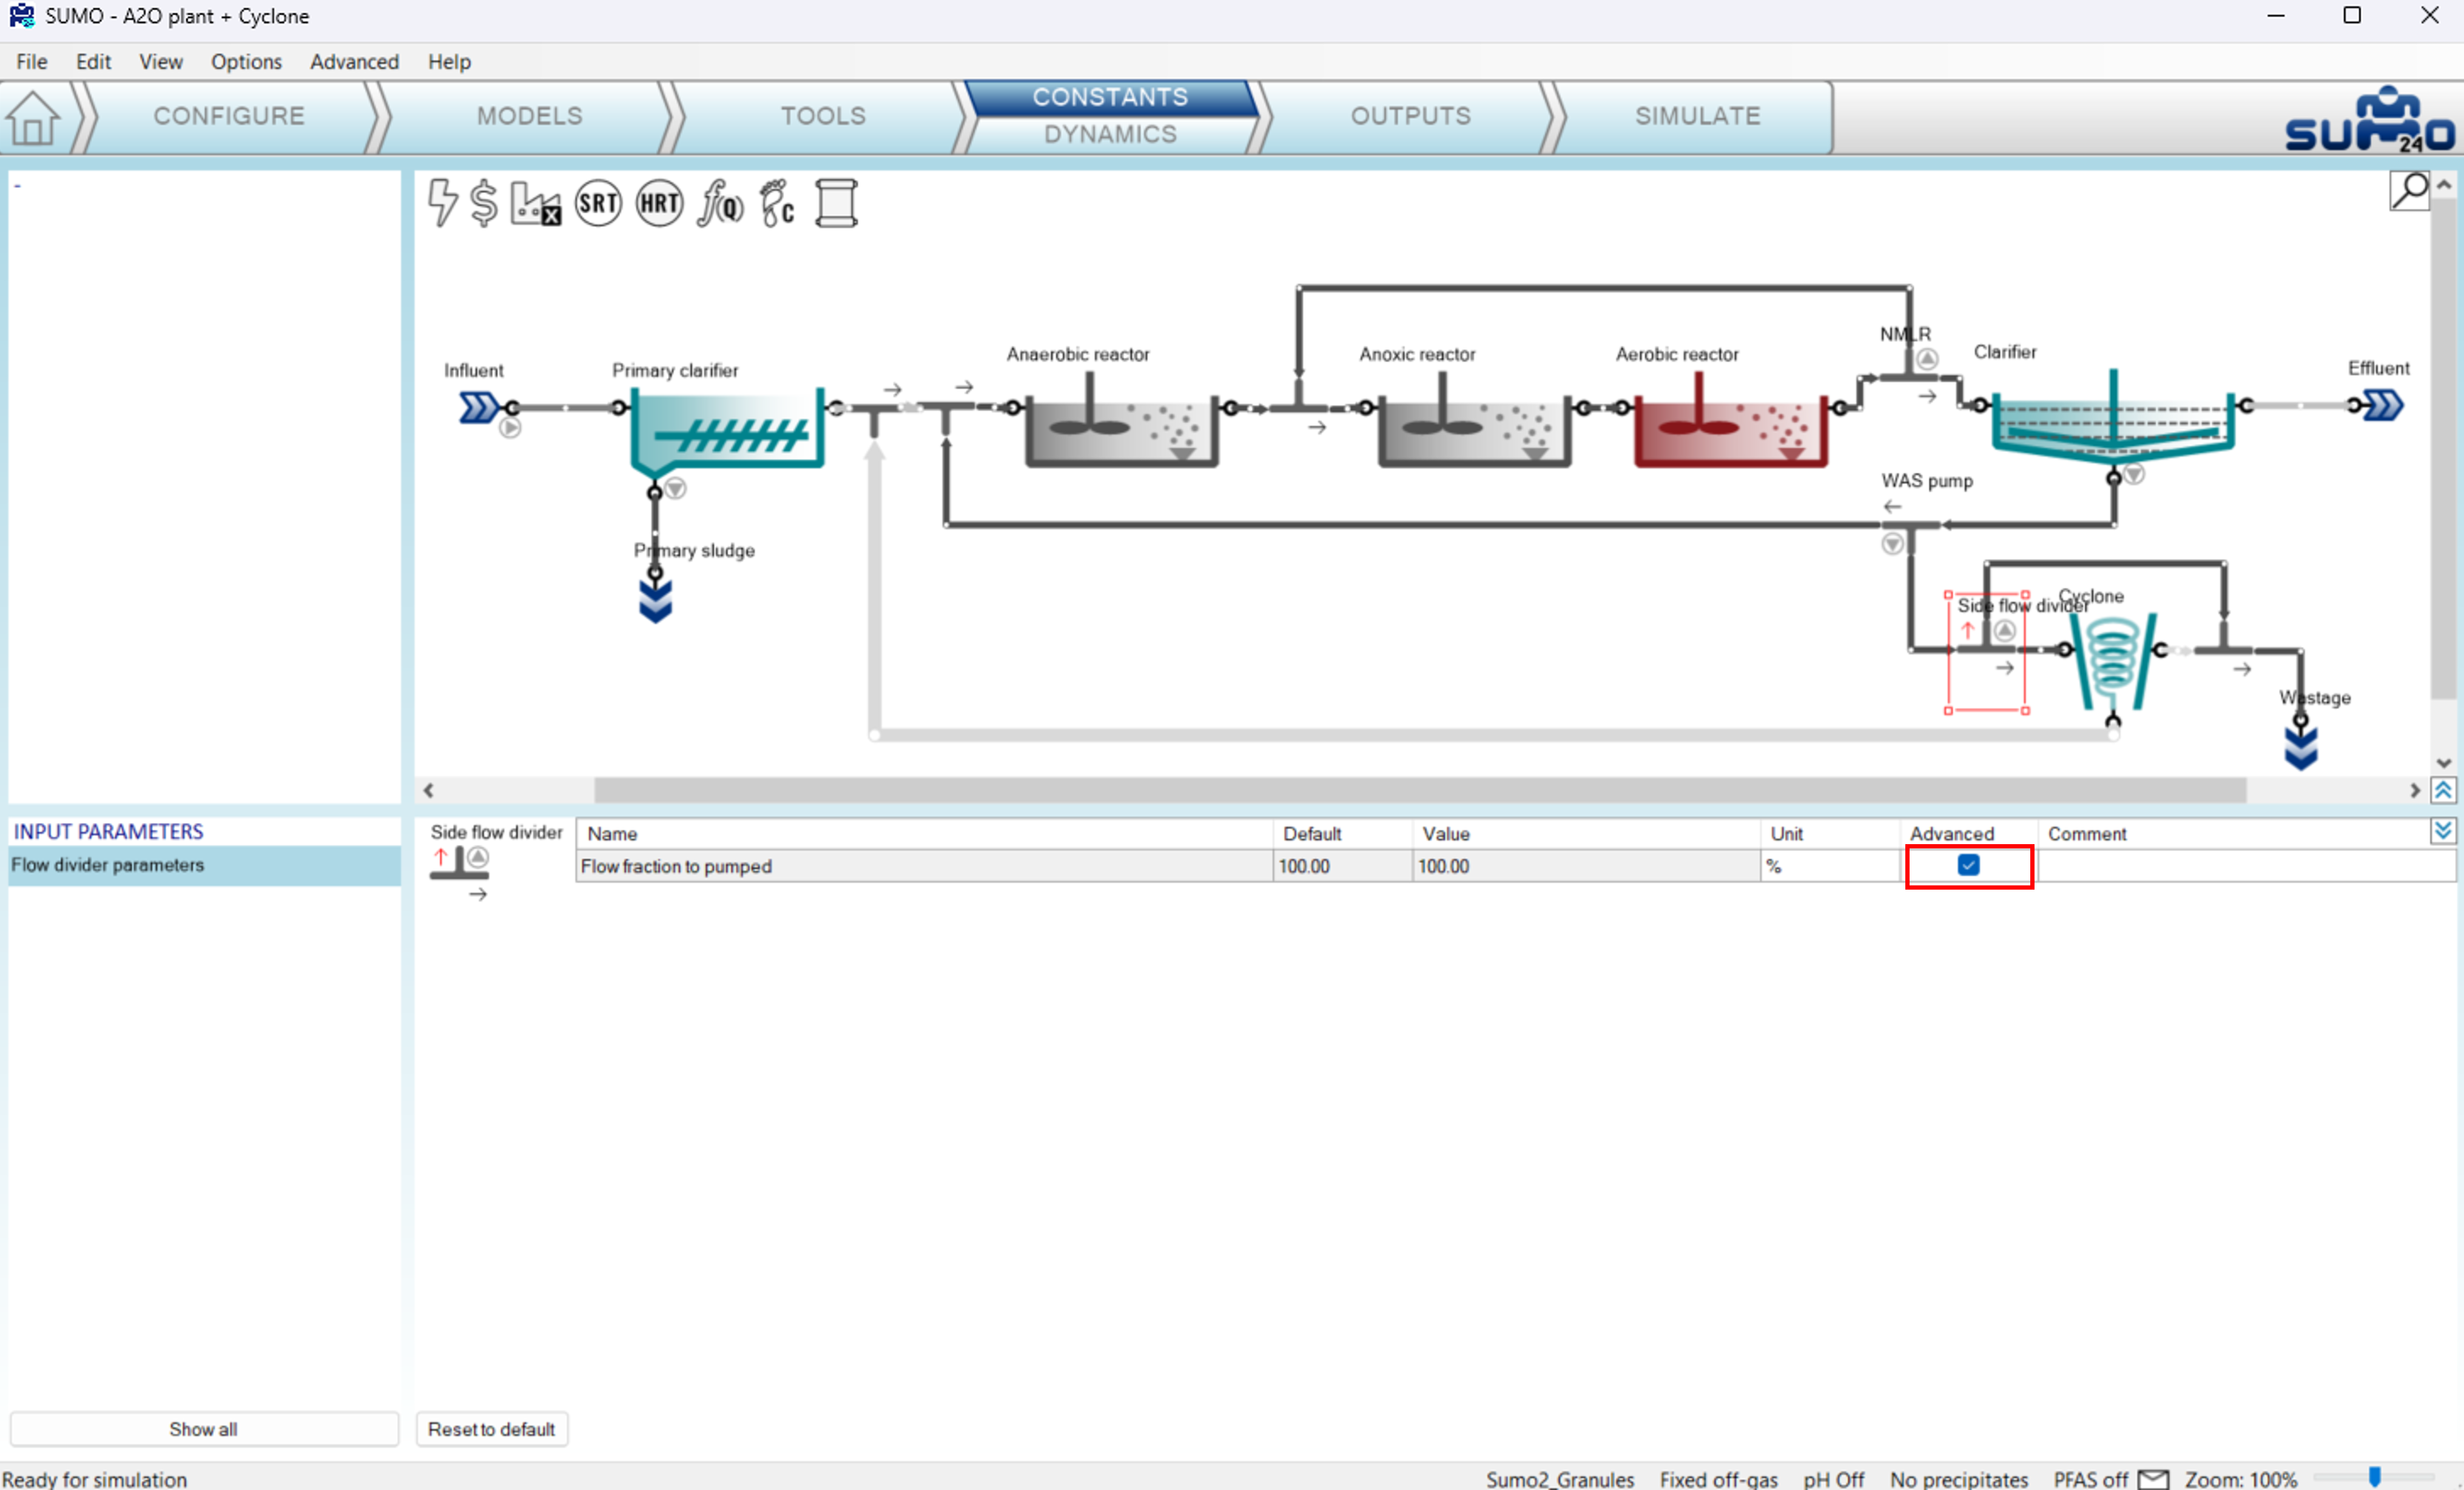Expand the parameter table with double-down chevron

(2443, 831)
